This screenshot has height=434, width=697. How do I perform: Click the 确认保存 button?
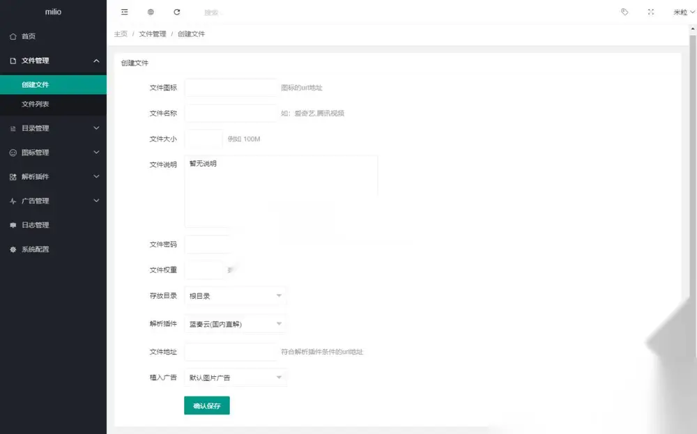point(207,405)
